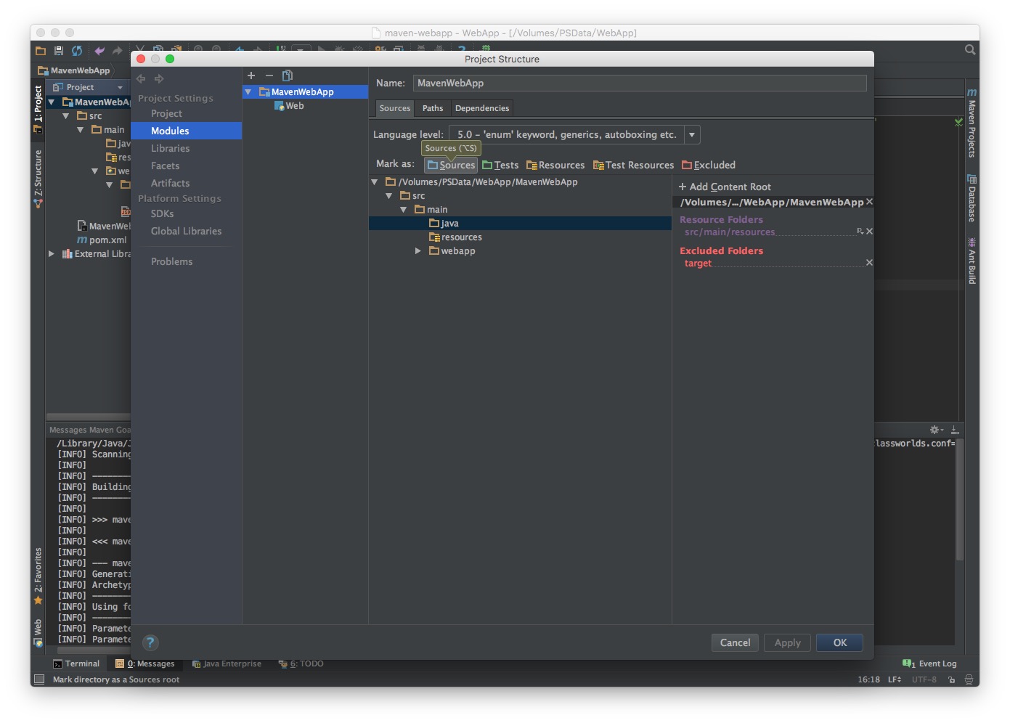Screen dimensions: 1010x723
Task: Click the Synchronize icon in main toolbar
Action: coord(77,50)
